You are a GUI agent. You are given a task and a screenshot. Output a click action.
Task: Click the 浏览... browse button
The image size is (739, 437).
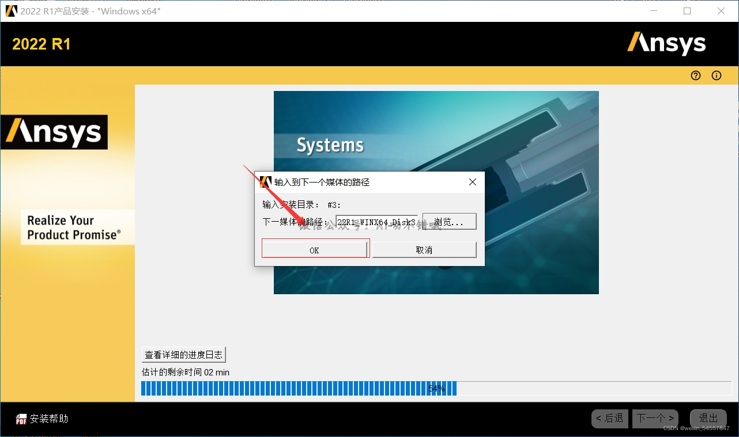pyautogui.click(x=450, y=222)
